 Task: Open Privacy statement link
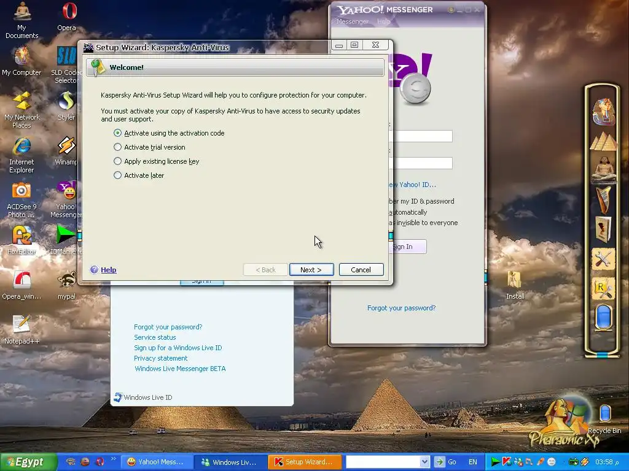tap(160, 358)
